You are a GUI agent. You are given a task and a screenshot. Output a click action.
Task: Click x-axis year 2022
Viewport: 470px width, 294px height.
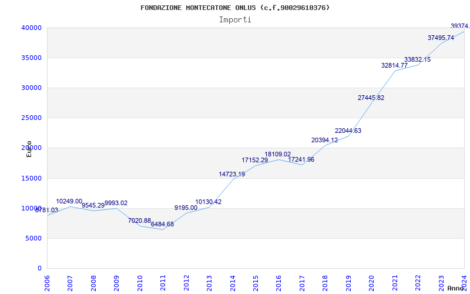418,283
